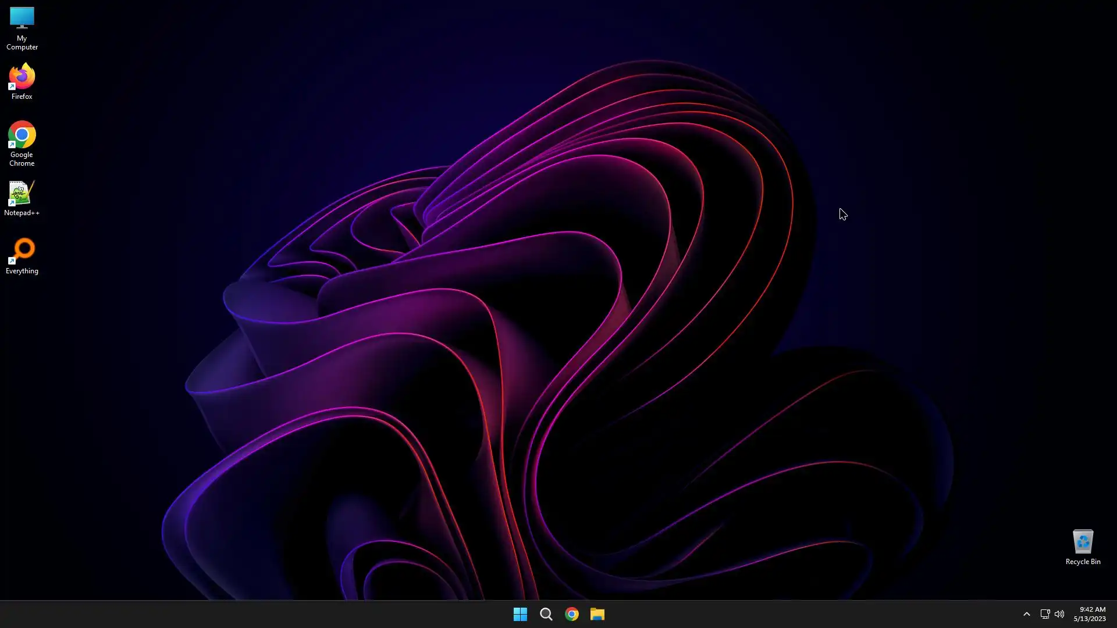Launch Chrome from the taskbar

[572, 614]
